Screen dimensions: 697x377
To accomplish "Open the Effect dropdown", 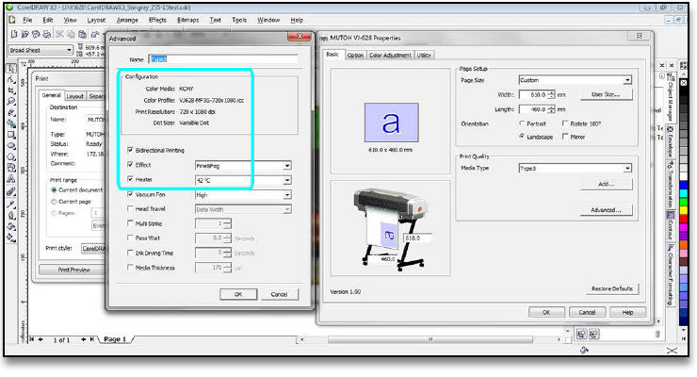I will [x=287, y=165].
